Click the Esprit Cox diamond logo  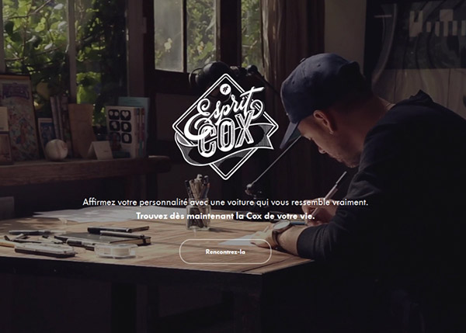[225, 127]
